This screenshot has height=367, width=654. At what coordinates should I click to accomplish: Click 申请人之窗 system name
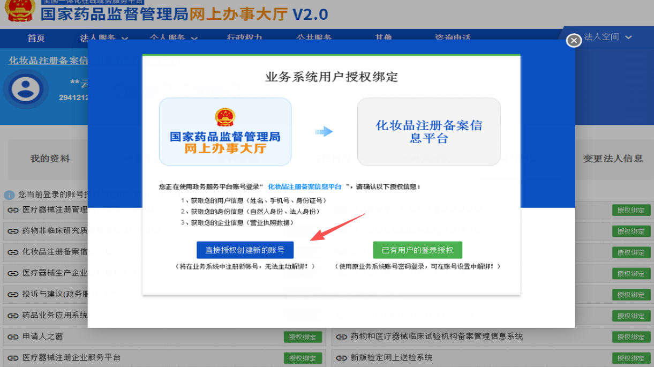click(x=42, y=336)
